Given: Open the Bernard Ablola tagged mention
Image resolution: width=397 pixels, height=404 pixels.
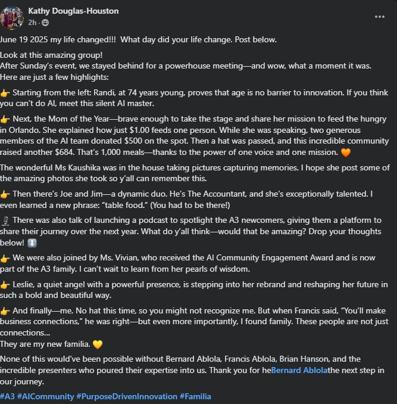Looking at the screenshot, I should click(x=299, y=370).
